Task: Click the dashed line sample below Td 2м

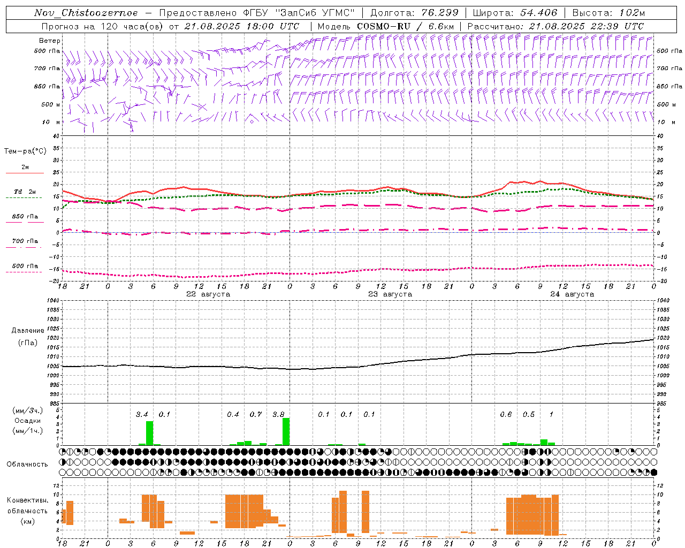Action: (25, 198)
